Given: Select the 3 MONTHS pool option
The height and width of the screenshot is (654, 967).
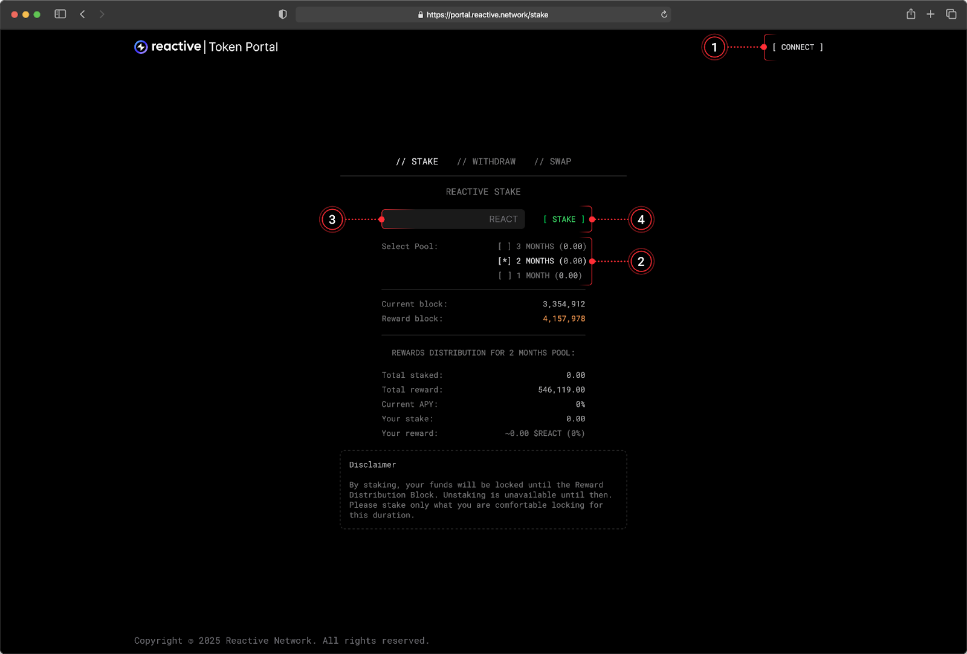Looking at the screenshot, I should pos(542,247).
